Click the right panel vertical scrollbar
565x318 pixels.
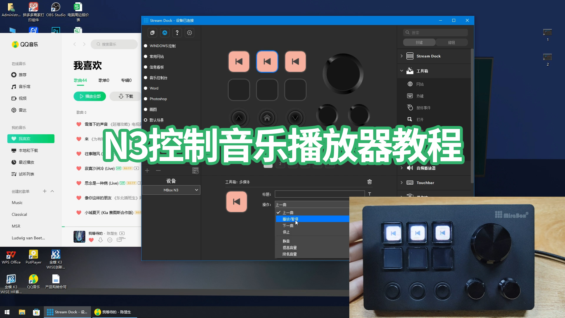coord(472,115)
